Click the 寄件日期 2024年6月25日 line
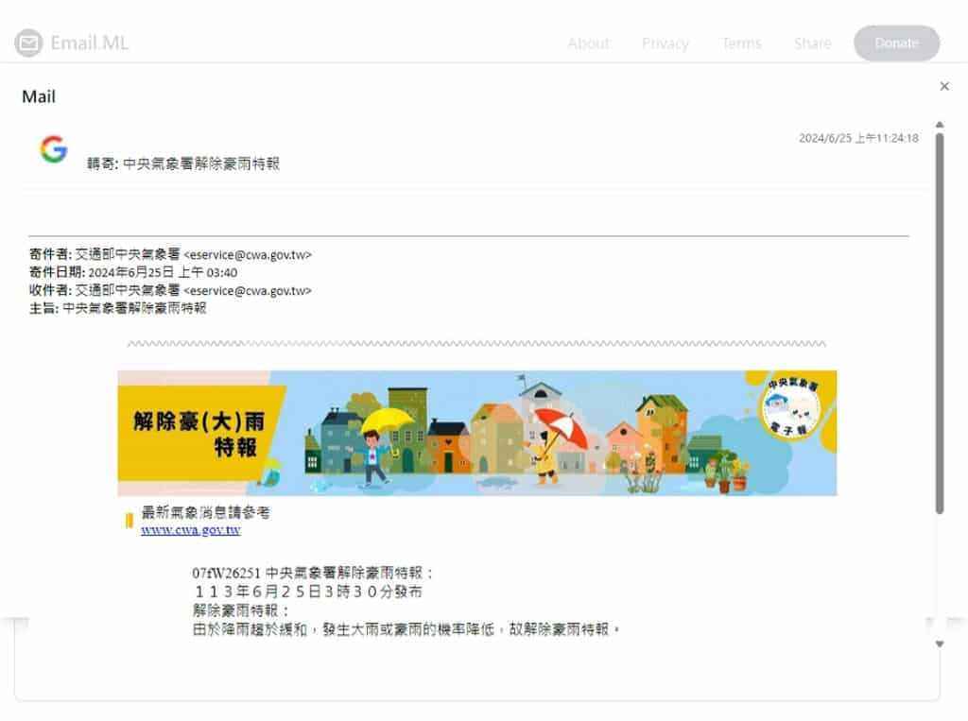The width and height of the screenshot is (968, 721). point(133,272)
